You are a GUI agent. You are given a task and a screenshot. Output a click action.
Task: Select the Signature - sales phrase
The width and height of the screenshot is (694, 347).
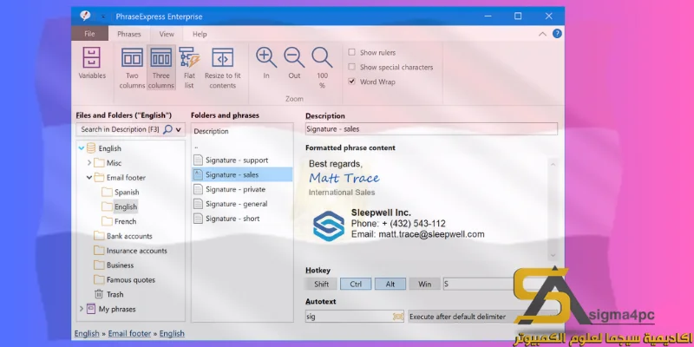click(x=242, y=175)
